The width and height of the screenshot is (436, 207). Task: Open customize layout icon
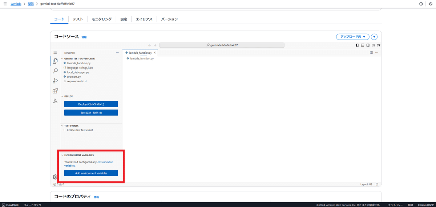[374, 45]
